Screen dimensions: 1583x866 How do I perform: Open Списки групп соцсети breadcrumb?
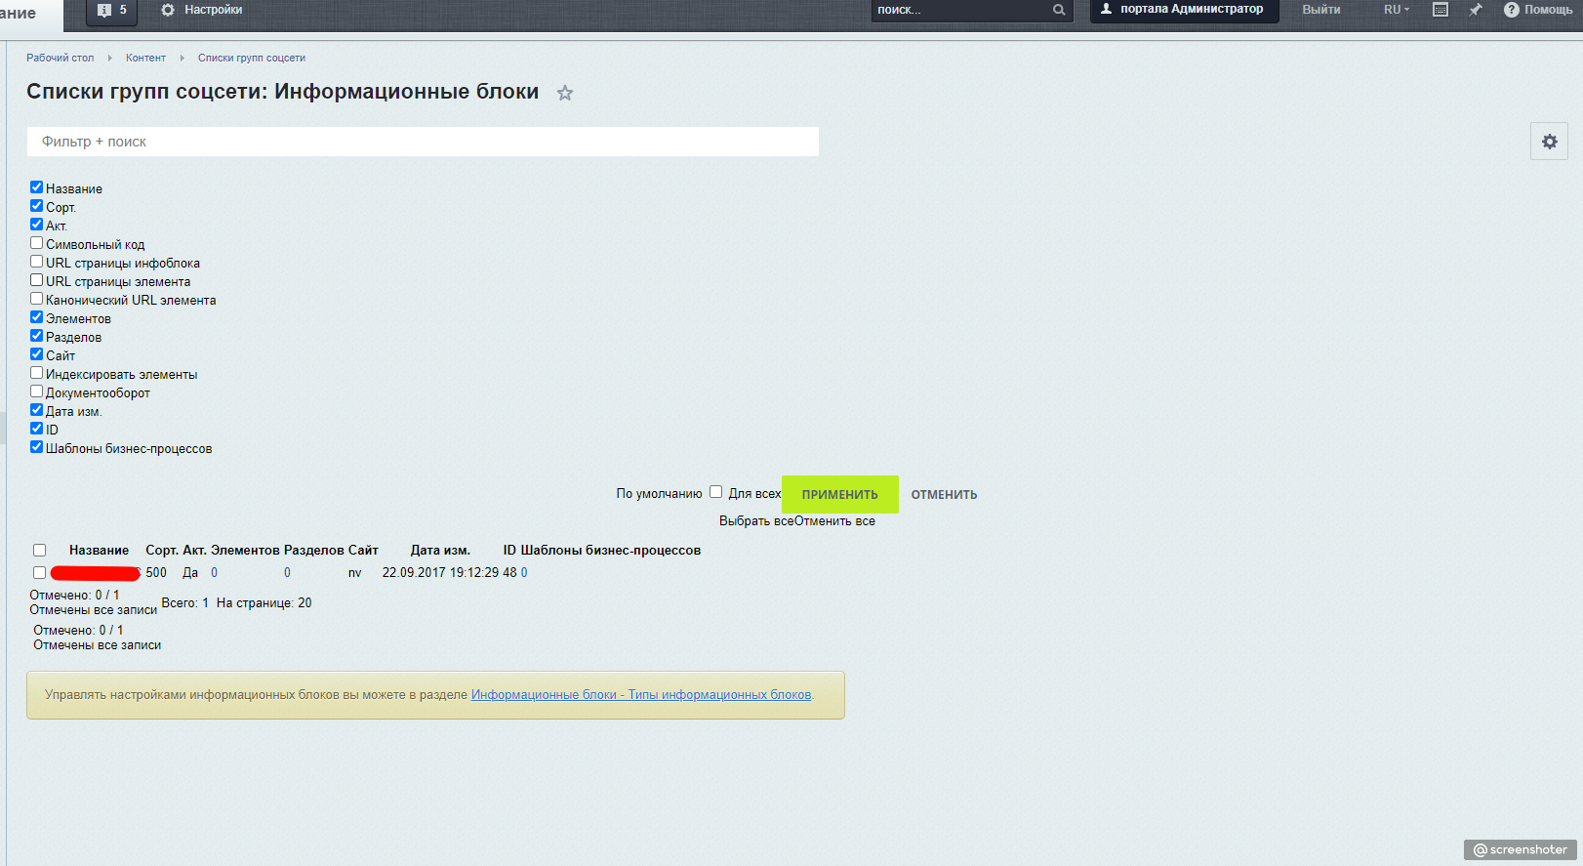252,58
